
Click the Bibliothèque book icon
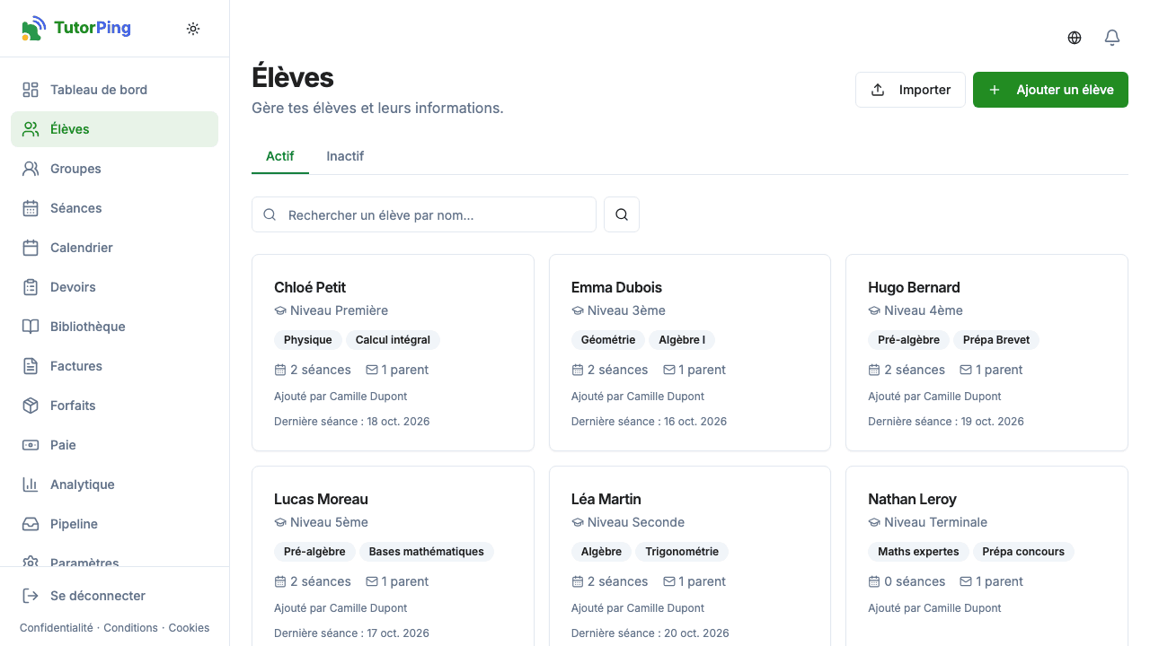[x=31, y=327]
